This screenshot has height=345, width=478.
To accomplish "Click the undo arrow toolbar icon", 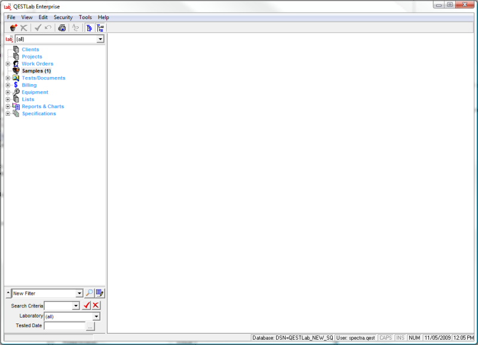I will tap(48, 27).
